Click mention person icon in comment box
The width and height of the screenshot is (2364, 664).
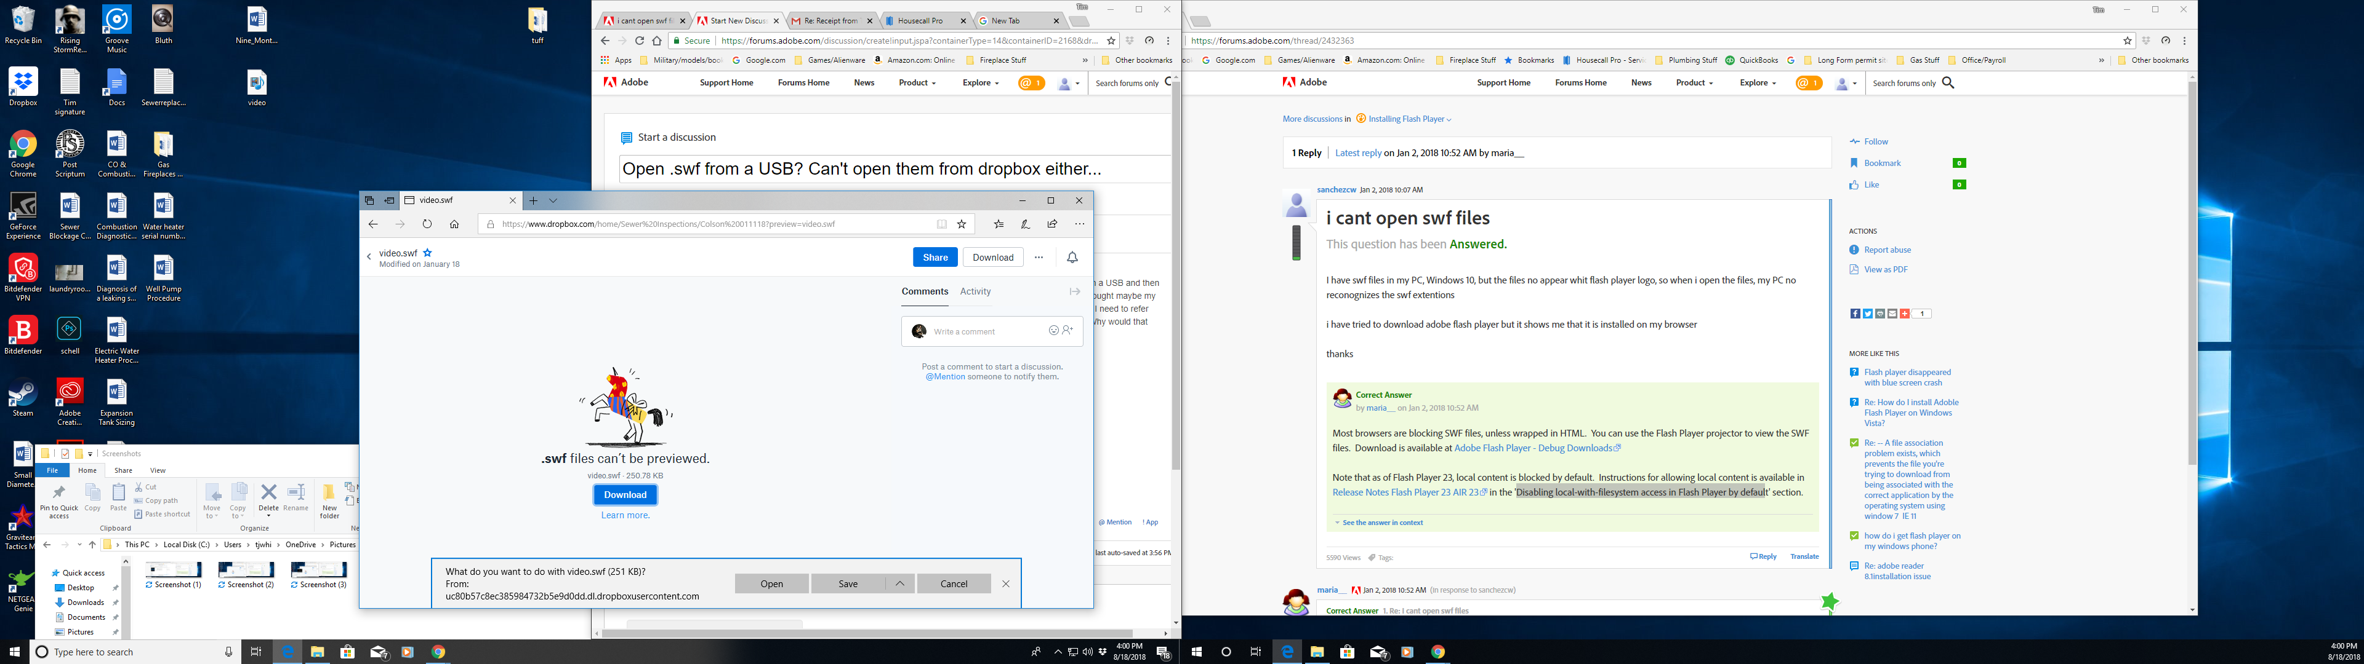[x=1067, y=331]
